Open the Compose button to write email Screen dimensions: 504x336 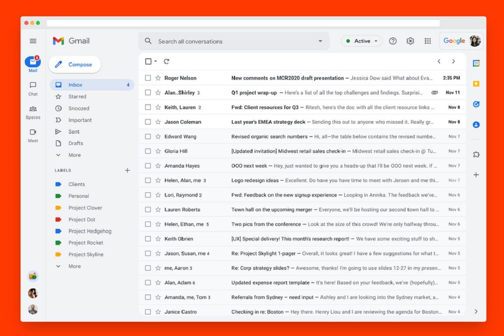pos(74,64)
